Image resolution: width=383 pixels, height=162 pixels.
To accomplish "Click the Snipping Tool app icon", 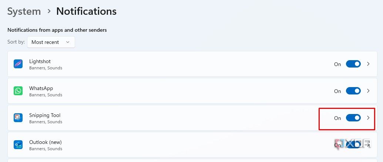I will pos(18,118).
